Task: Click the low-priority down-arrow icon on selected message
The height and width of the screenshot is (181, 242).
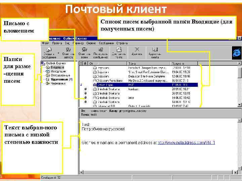Action: pos(81,85)
